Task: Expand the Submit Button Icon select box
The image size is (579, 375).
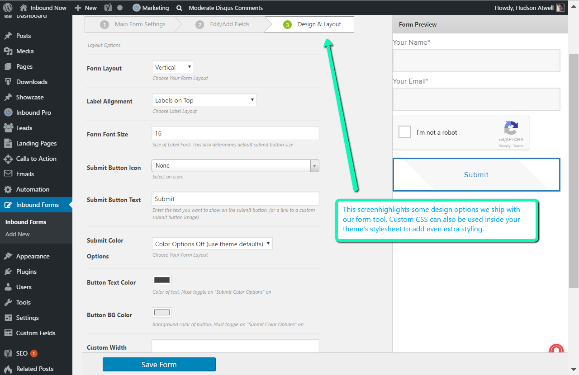Action: point(235,166)
